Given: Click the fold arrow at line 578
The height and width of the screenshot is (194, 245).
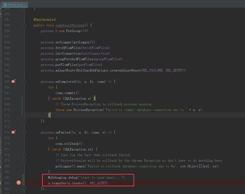Looking at the screenshot, I should coord(25,155).
